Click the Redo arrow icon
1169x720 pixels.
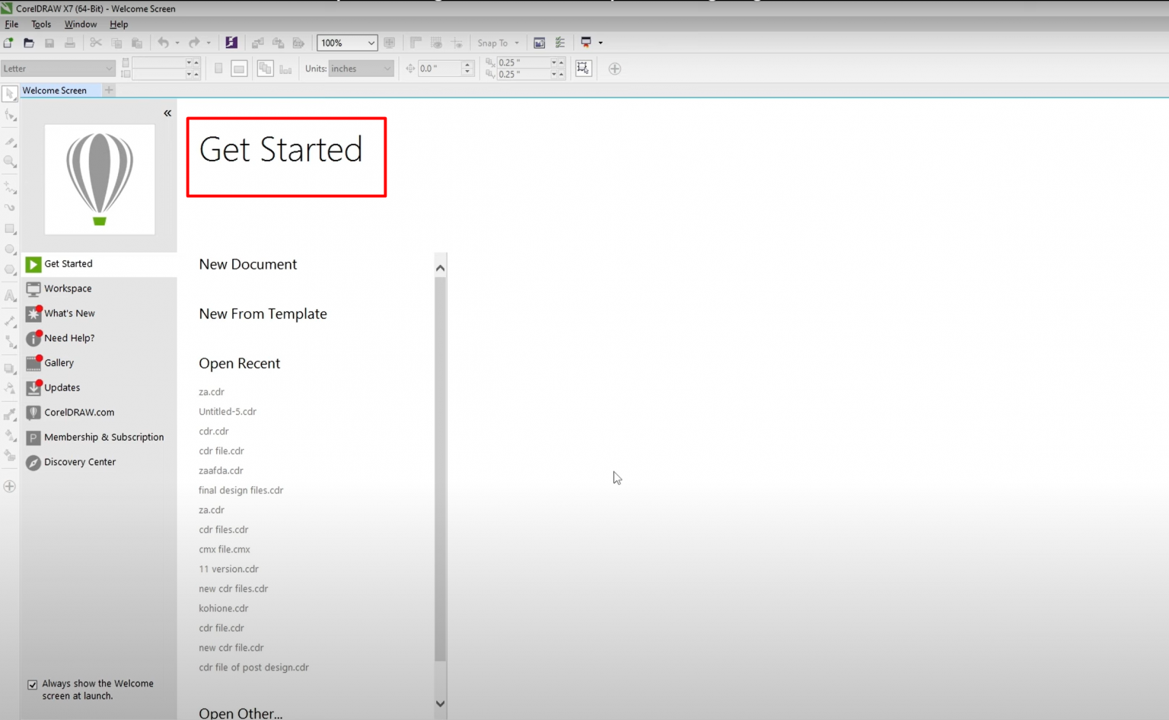click(194, 43)
